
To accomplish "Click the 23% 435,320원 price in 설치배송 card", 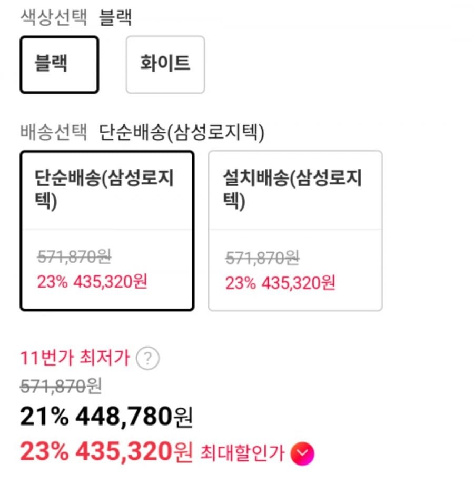I will [280, 283].
